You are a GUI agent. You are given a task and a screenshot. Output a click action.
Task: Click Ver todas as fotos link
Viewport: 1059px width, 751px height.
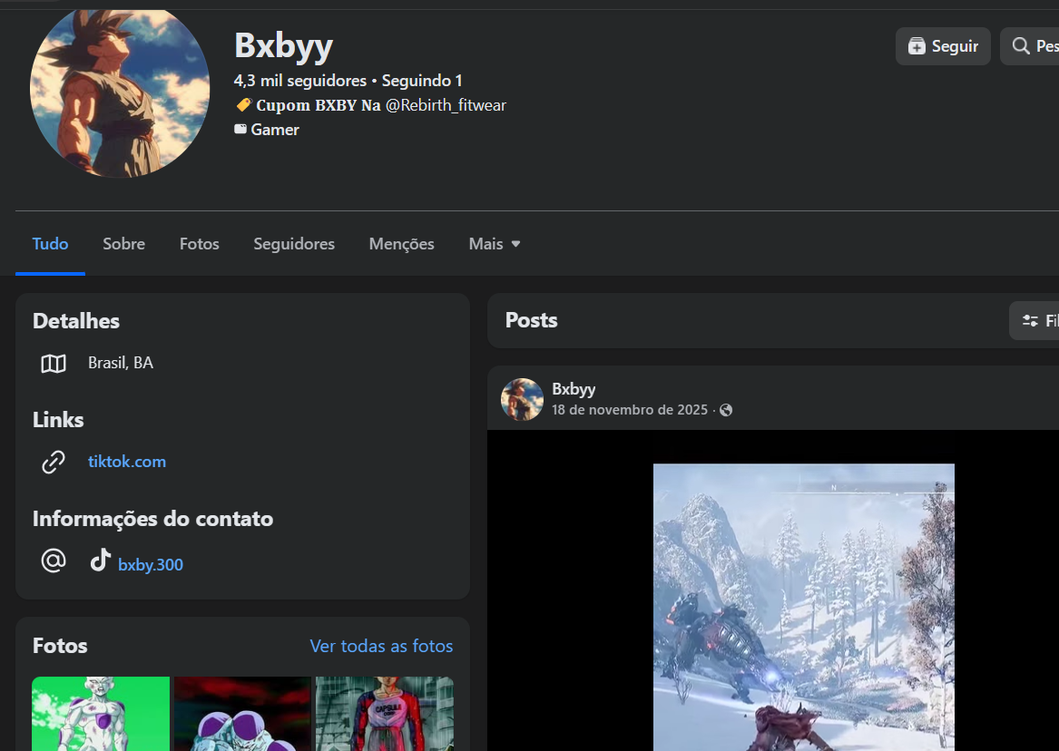tap(382, 646)
